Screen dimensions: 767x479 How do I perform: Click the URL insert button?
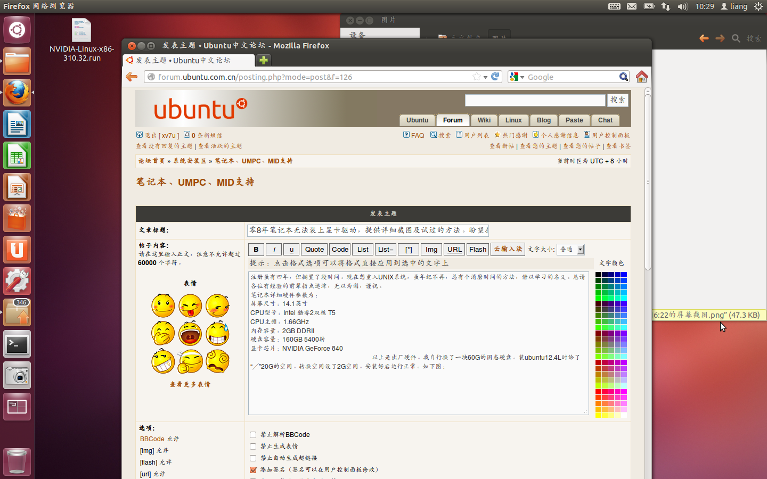[x=454, y=249]
